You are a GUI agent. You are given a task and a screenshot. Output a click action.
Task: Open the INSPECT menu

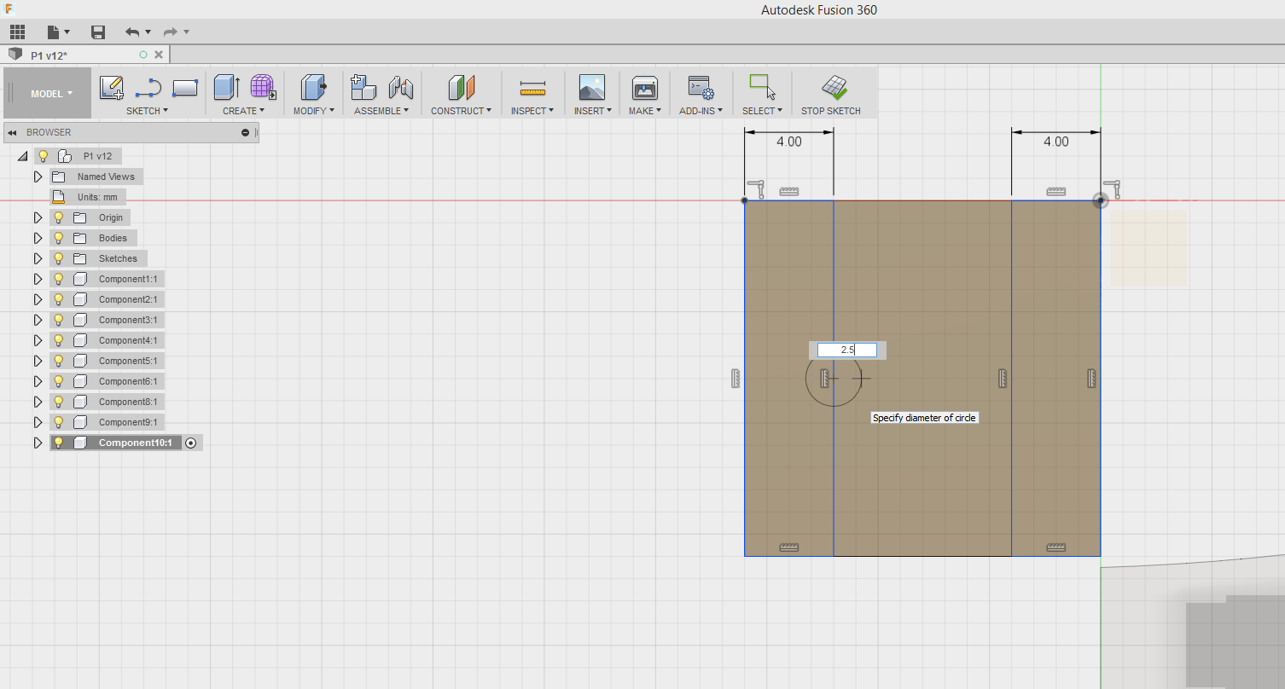coord(532,111)
